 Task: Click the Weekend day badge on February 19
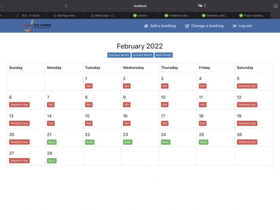247,123
